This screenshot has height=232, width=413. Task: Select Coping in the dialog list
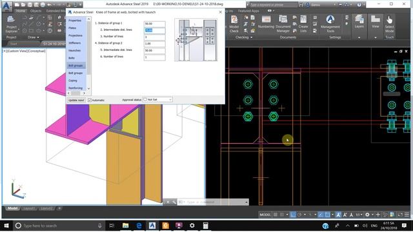(x=73, y=81)
